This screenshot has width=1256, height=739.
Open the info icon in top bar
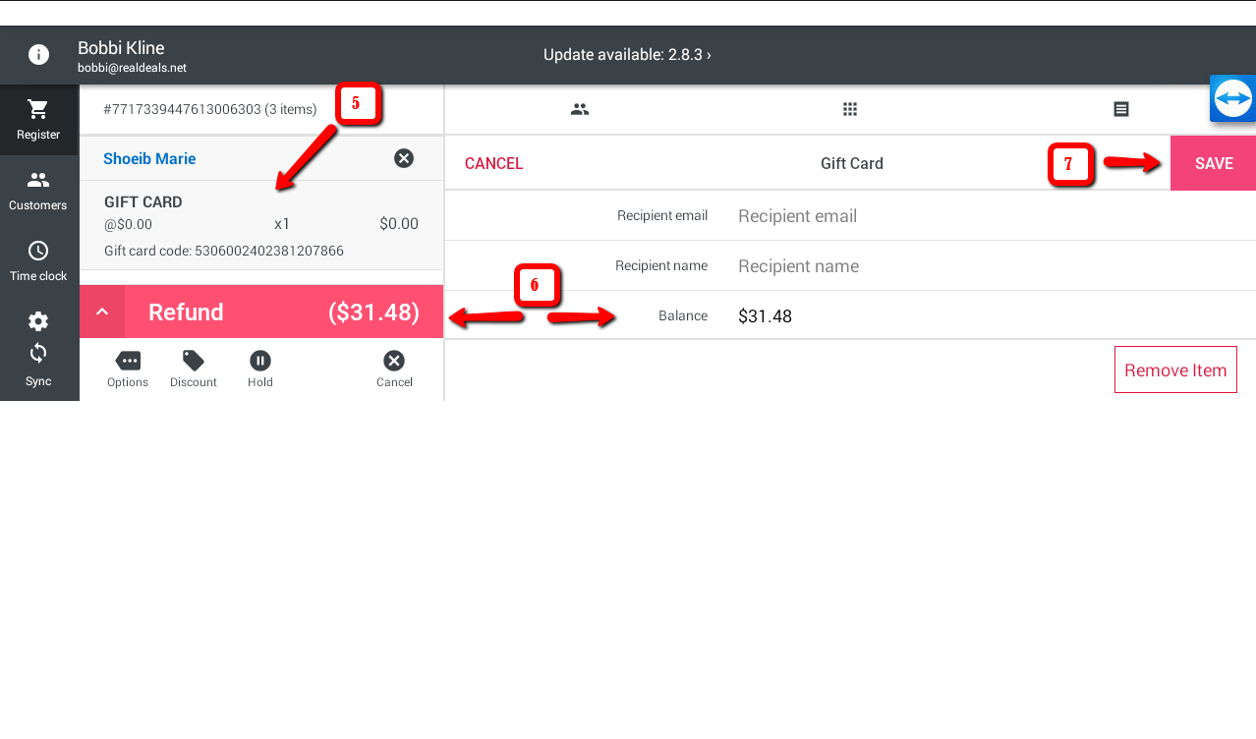(38, 55)
